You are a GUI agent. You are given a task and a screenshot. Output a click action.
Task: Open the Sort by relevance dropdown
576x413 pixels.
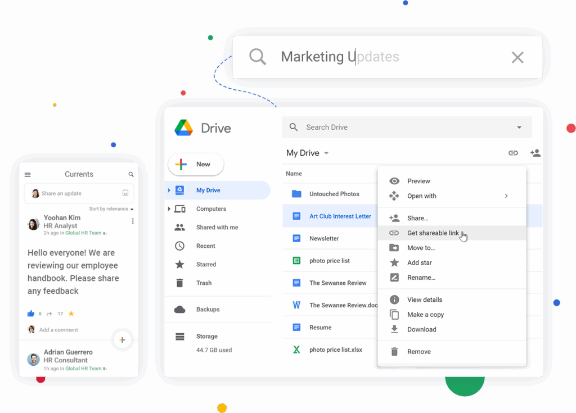click(x=111, y=209)
